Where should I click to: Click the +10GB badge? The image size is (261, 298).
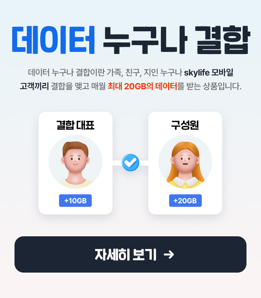coord(75,200)
